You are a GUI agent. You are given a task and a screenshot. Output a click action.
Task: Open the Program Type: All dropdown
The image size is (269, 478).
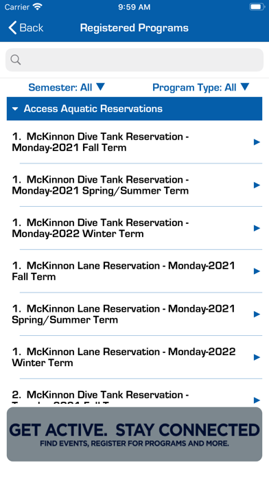coord(201,87)
